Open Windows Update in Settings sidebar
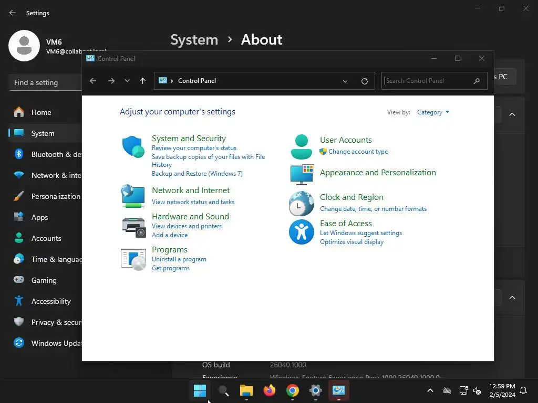Screen dimensions: 538x403 (x=45, y=343)
